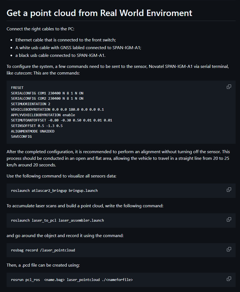240x292 pixels.
Task: Click the FRESET command line
Action: click(17, 88)
